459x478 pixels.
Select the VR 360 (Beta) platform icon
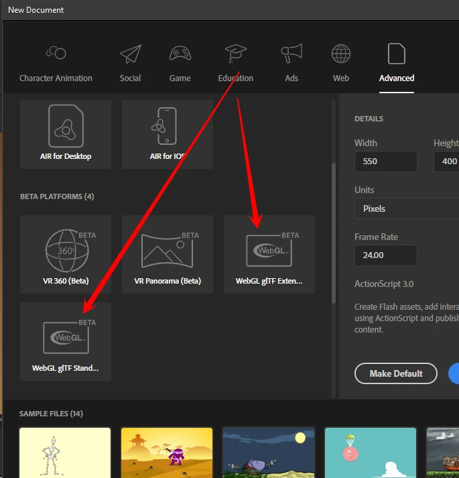[x=70, y=250]
